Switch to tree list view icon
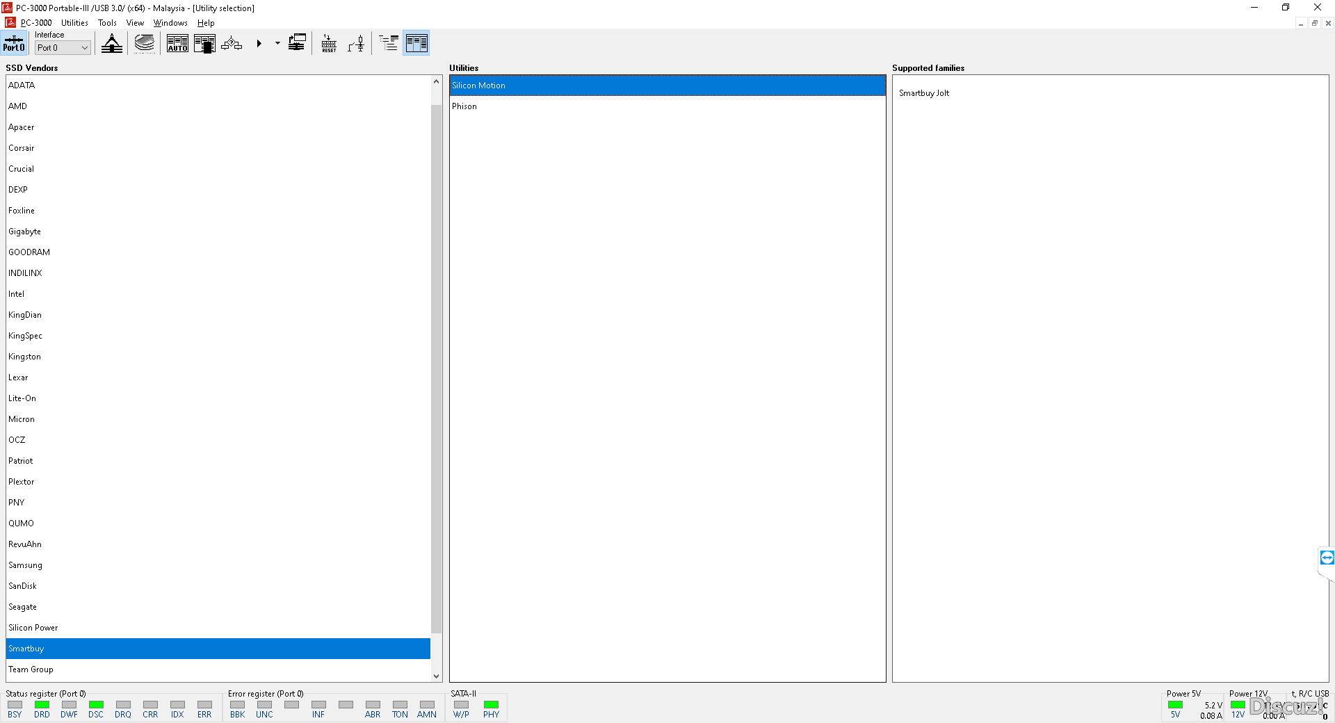 coord(389,43)
